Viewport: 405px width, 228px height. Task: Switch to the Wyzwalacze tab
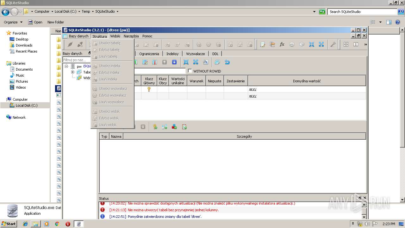(x=196, y=54)
